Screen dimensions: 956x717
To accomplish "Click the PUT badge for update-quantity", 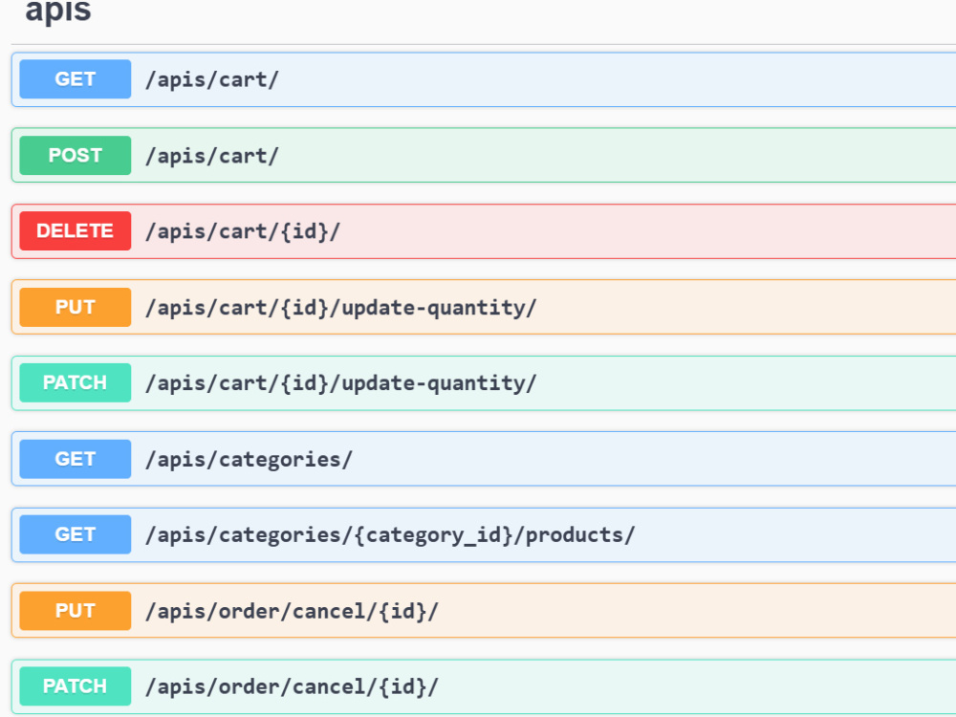I will tap(75, 307).
